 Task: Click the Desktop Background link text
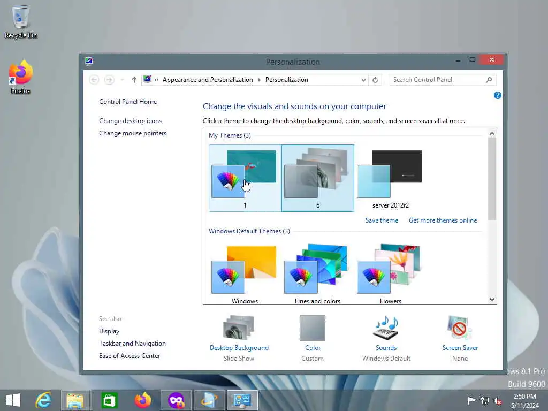(239, 348)
